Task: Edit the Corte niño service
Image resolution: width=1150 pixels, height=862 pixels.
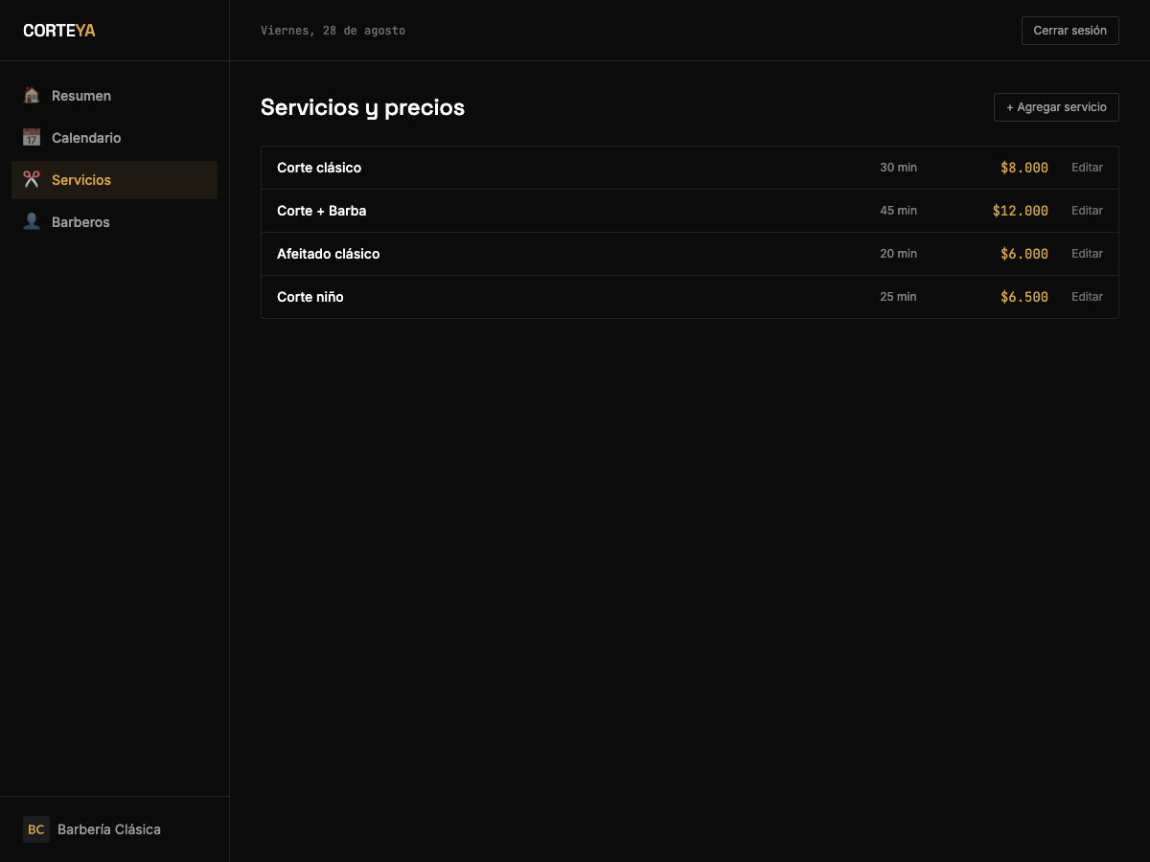Action: 1087,297
